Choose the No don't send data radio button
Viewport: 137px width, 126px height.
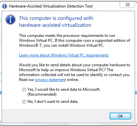click(x=24, y=102)
